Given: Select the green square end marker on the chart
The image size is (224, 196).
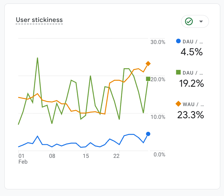Looking at the screenshot, I should click(148, 79).
